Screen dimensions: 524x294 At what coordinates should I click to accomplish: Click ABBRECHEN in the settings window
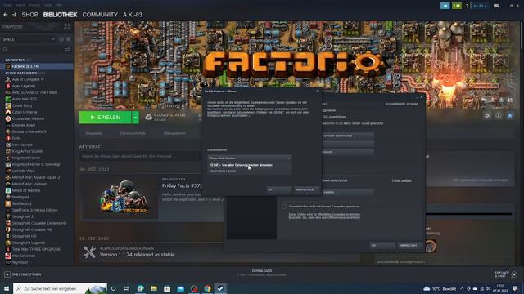coord(409,245)
